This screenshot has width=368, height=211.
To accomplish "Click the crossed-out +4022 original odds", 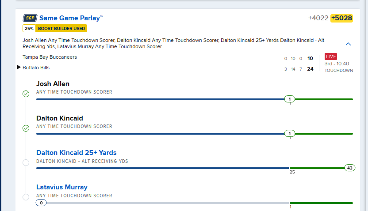I will (x=318, y=18).
